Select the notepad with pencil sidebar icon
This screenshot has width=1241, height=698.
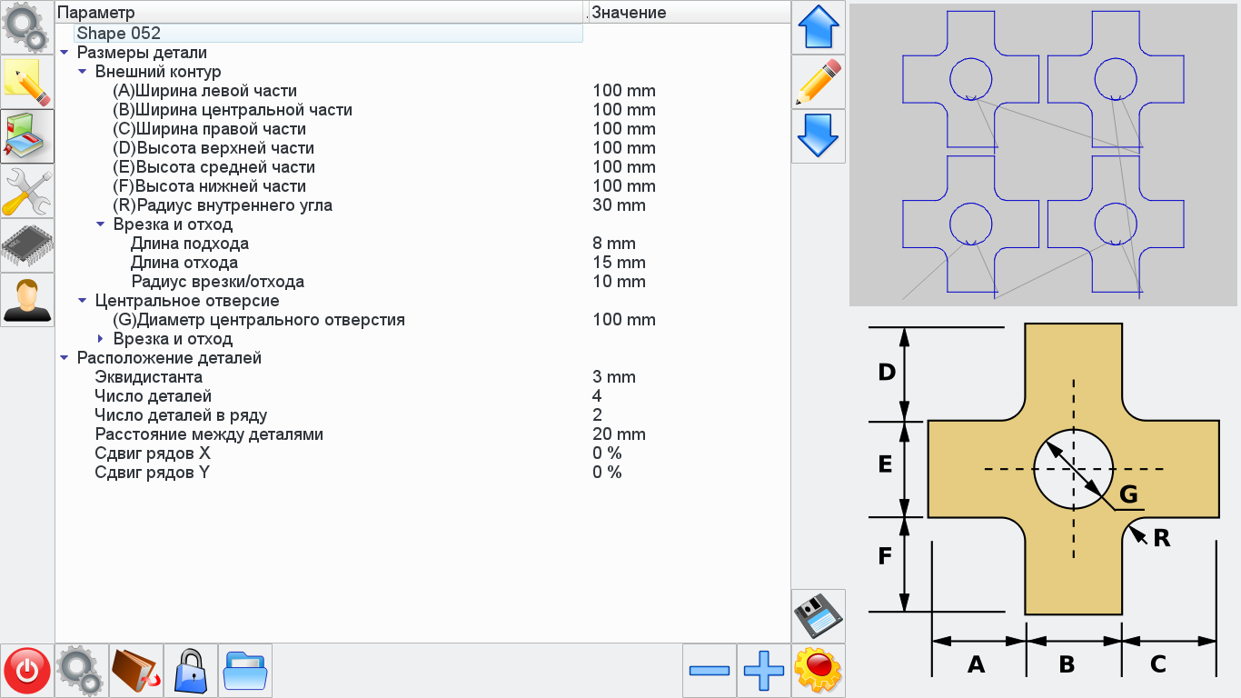coord(27,82)
